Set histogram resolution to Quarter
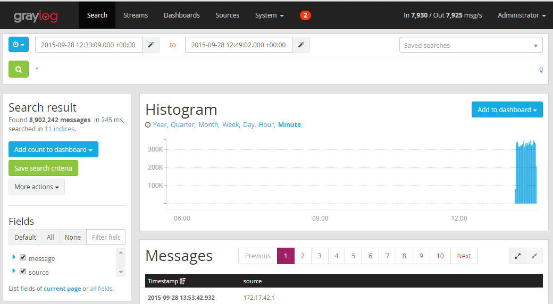 [182, 125]
